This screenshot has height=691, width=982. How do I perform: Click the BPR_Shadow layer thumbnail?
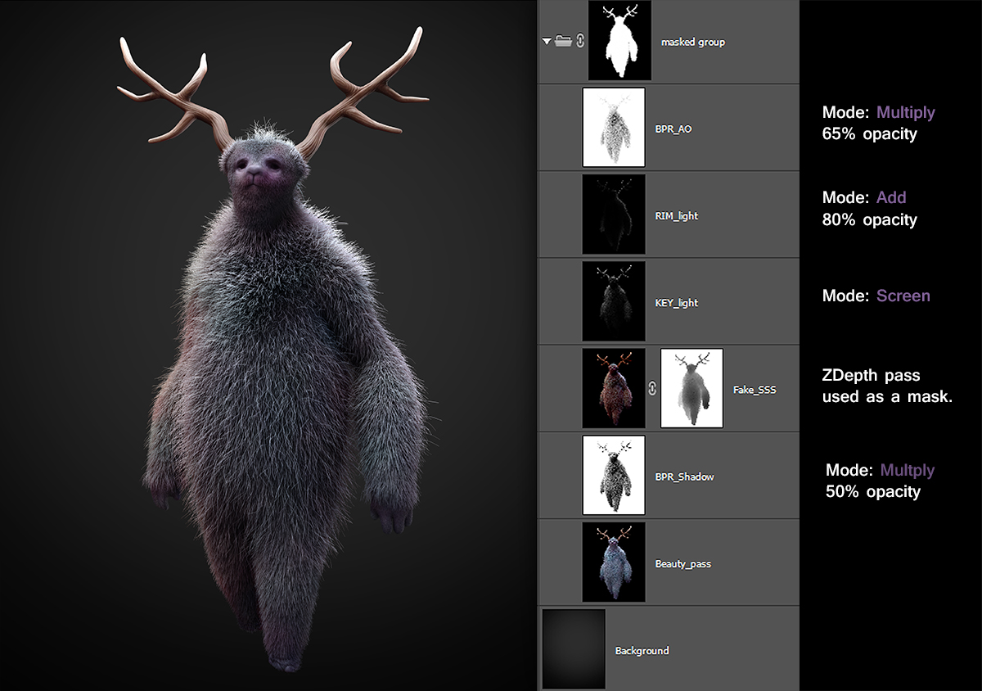[x=614, y=475]
